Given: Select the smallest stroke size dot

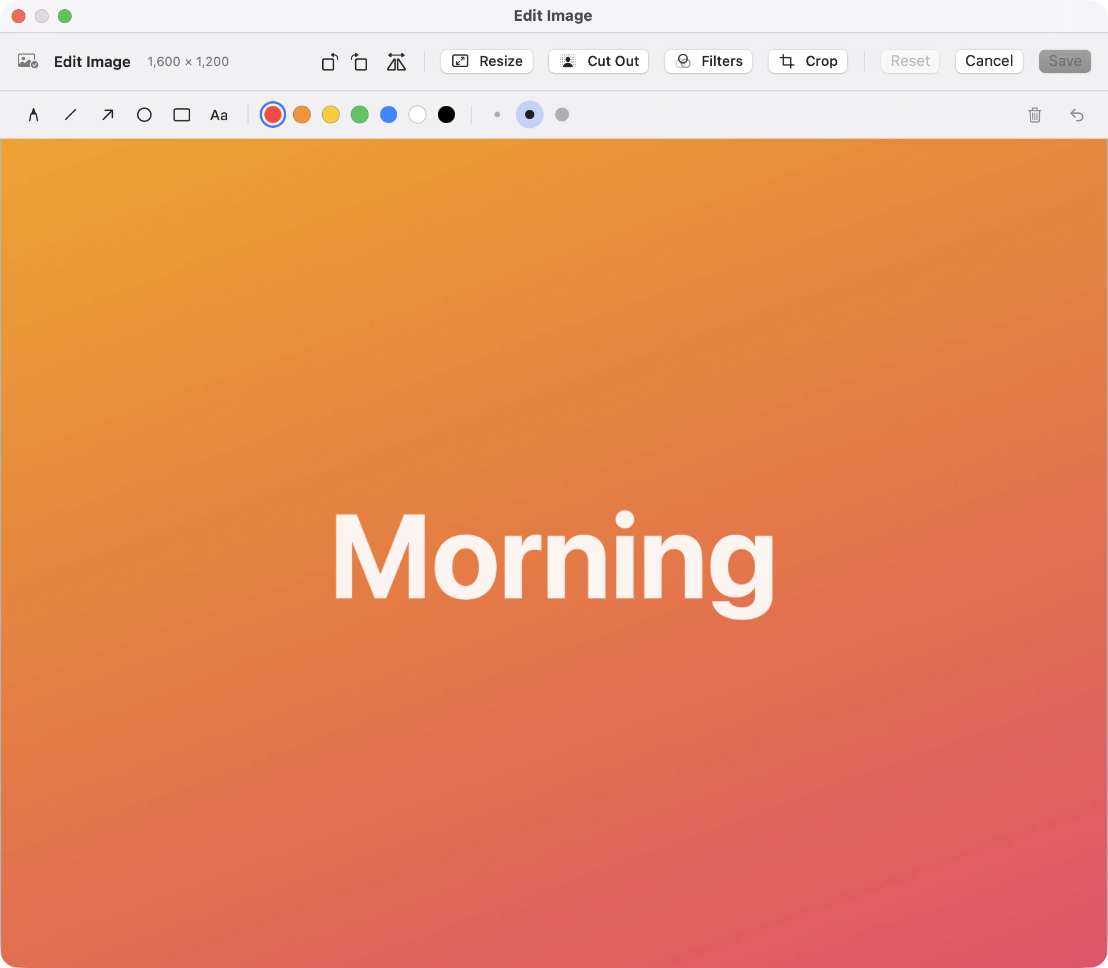Looking at the screenshot, I should pos(497,114).
